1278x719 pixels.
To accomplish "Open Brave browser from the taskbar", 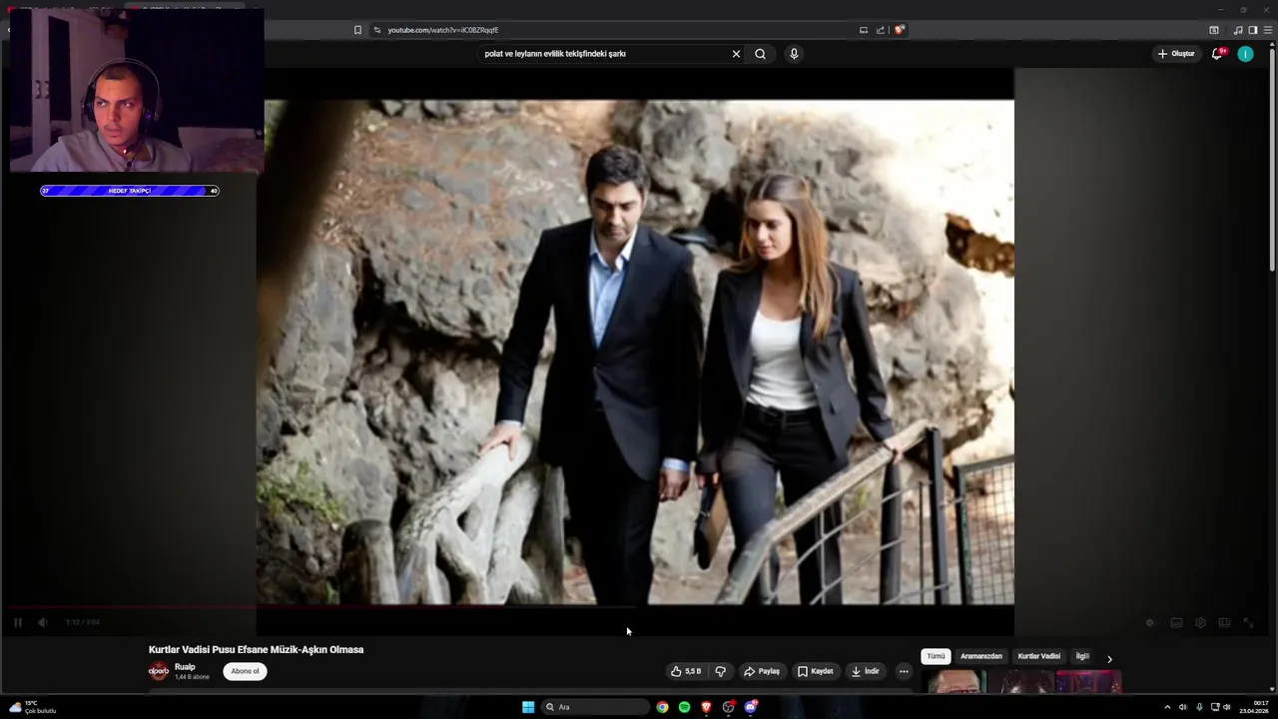I will pyautogui.click(x=706, y=707).
